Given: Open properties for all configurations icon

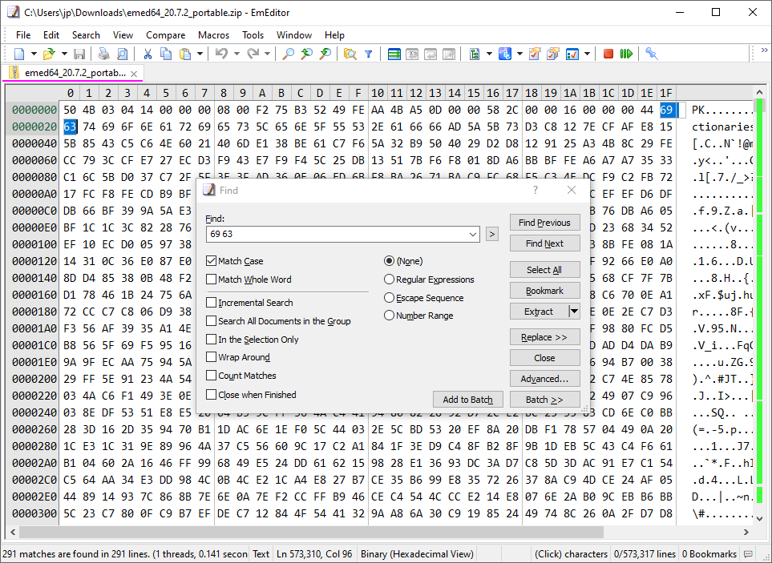Looking at the screenshot, I should [553, 54].
